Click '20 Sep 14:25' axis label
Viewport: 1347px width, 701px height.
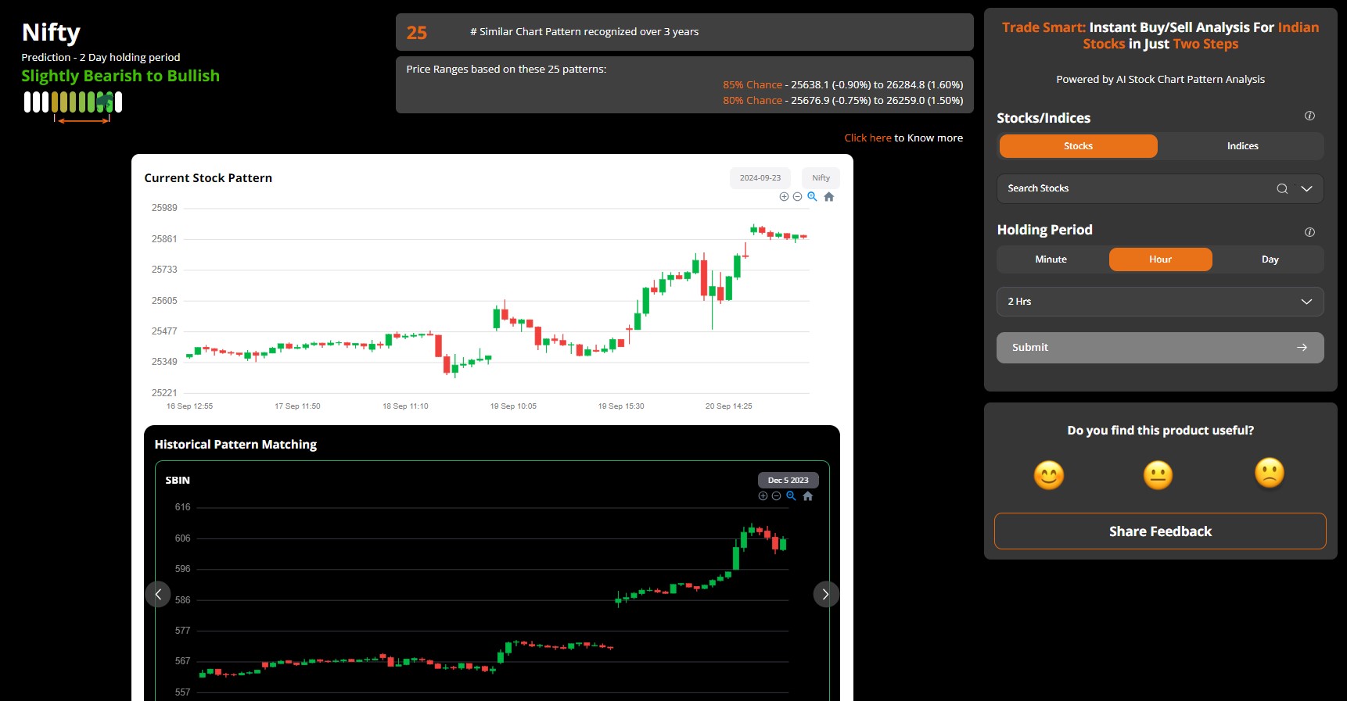(728, 406)
